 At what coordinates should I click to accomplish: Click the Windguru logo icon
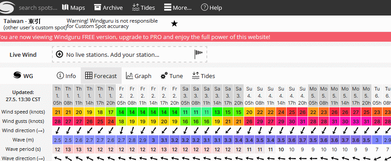tap(8, 8)
